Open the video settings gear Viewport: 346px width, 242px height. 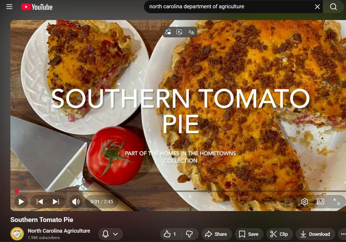point(304,202)
